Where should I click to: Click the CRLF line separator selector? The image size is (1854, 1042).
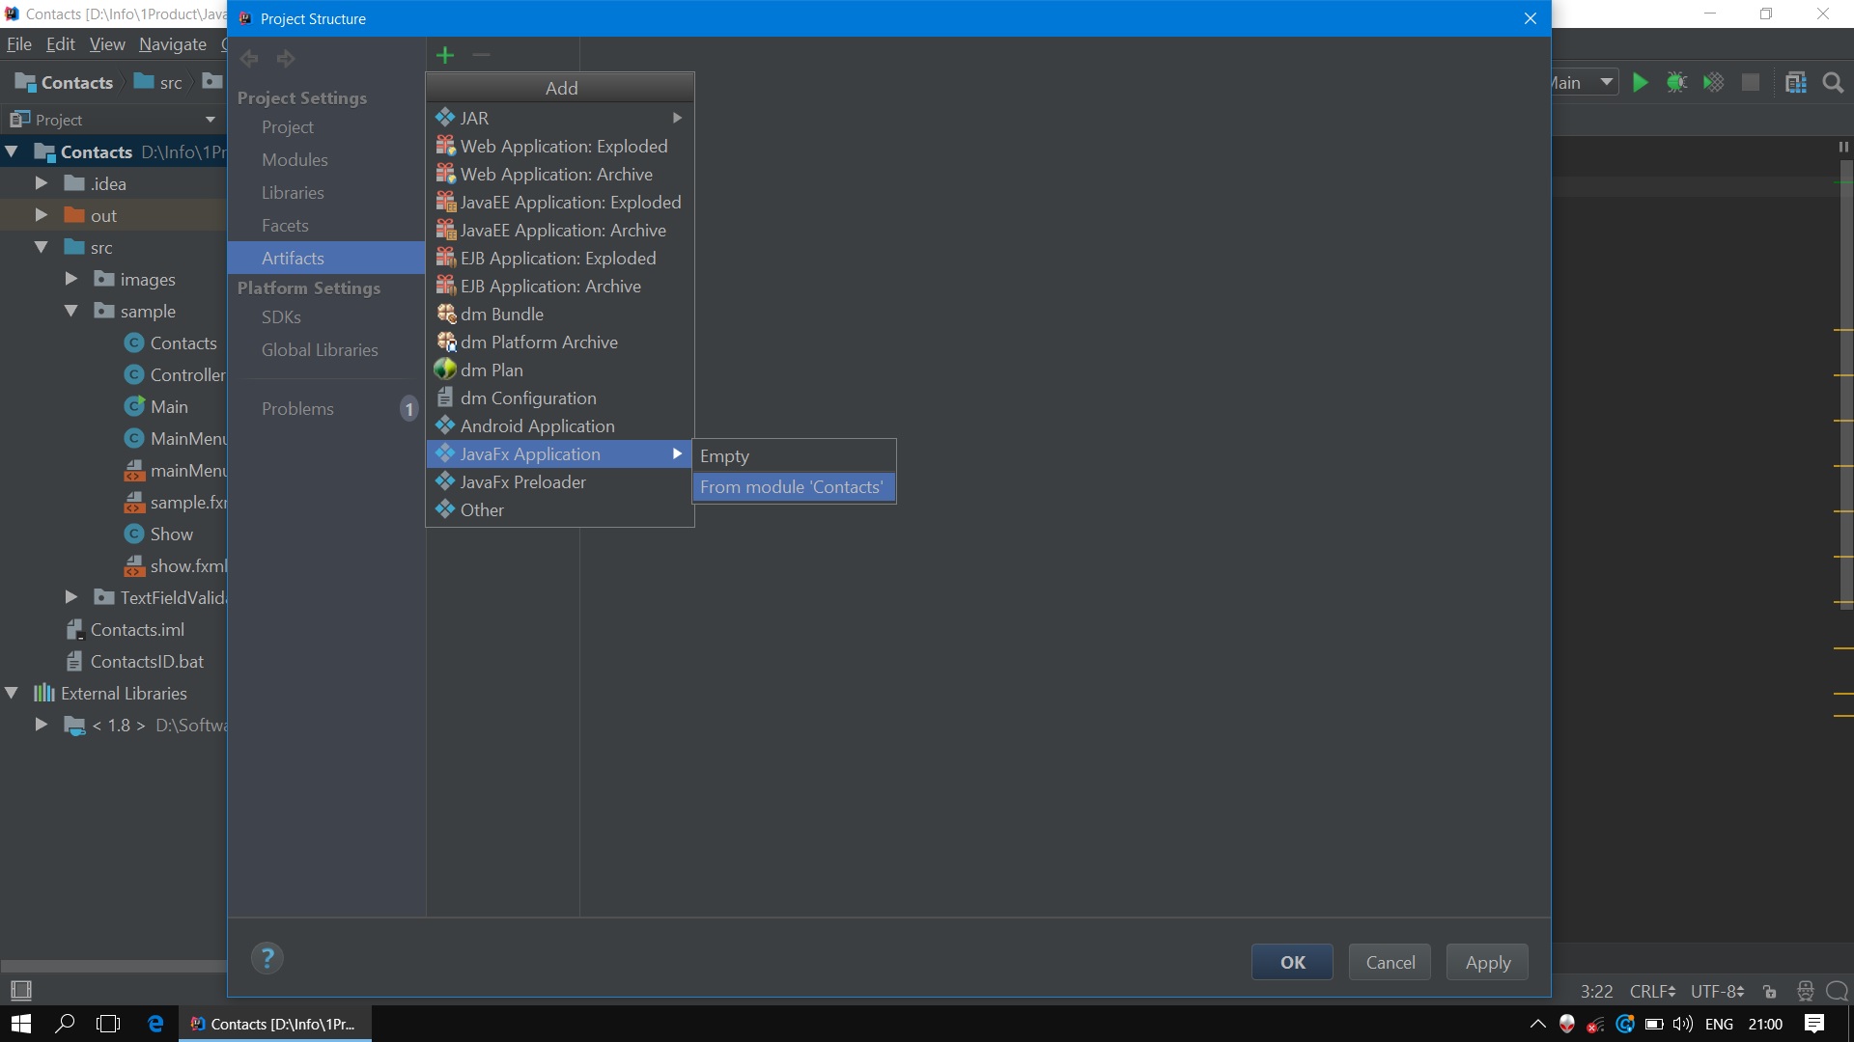click(x=1652, y=991)
